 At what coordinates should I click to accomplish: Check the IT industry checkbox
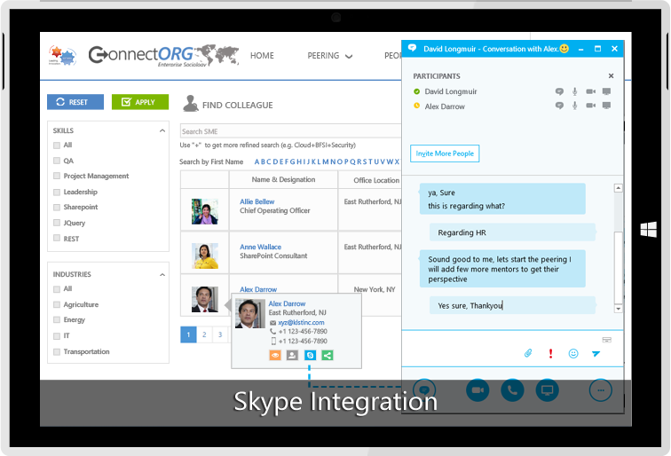(x=57, y=336)
